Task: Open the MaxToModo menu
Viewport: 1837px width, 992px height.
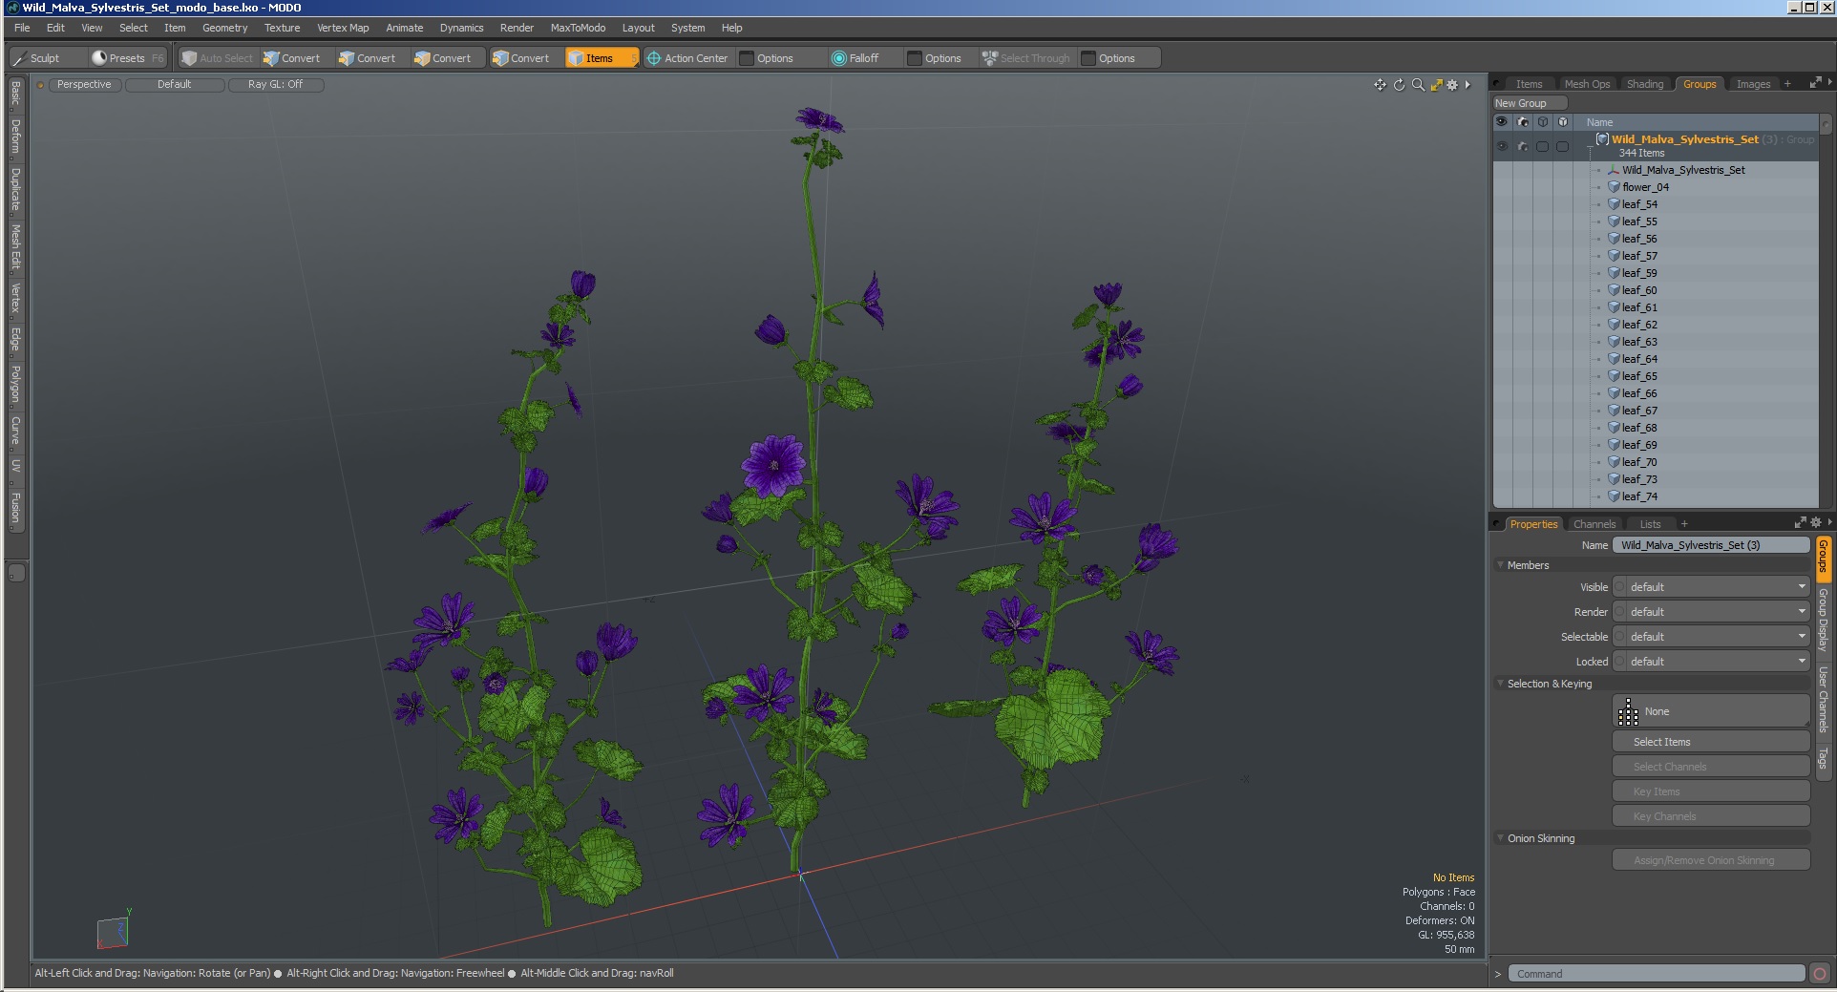Action: [578, 28]
